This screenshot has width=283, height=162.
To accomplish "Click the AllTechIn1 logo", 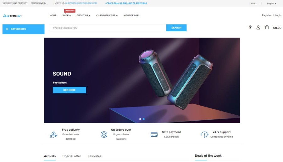I will (12, 16).
